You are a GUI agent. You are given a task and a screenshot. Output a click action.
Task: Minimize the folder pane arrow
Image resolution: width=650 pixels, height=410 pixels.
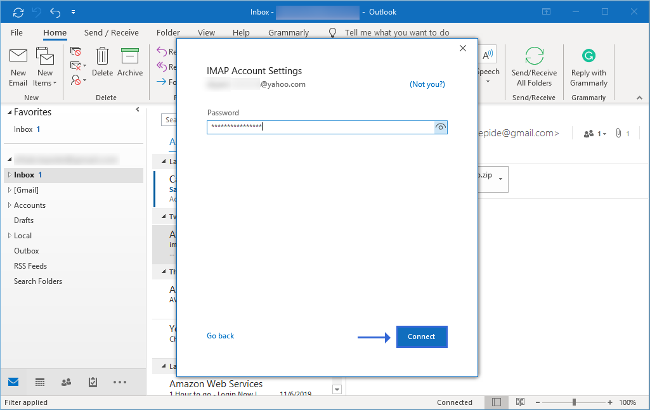[x=138, y=110]
